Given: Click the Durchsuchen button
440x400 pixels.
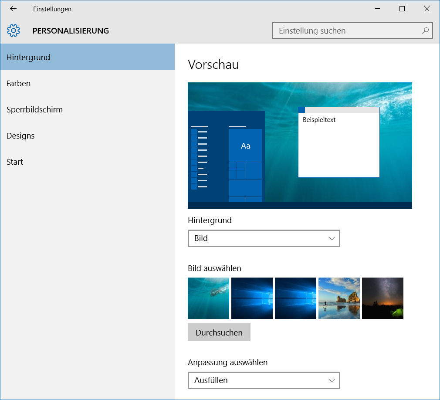Looking at the screenshot, I should 219,332.
